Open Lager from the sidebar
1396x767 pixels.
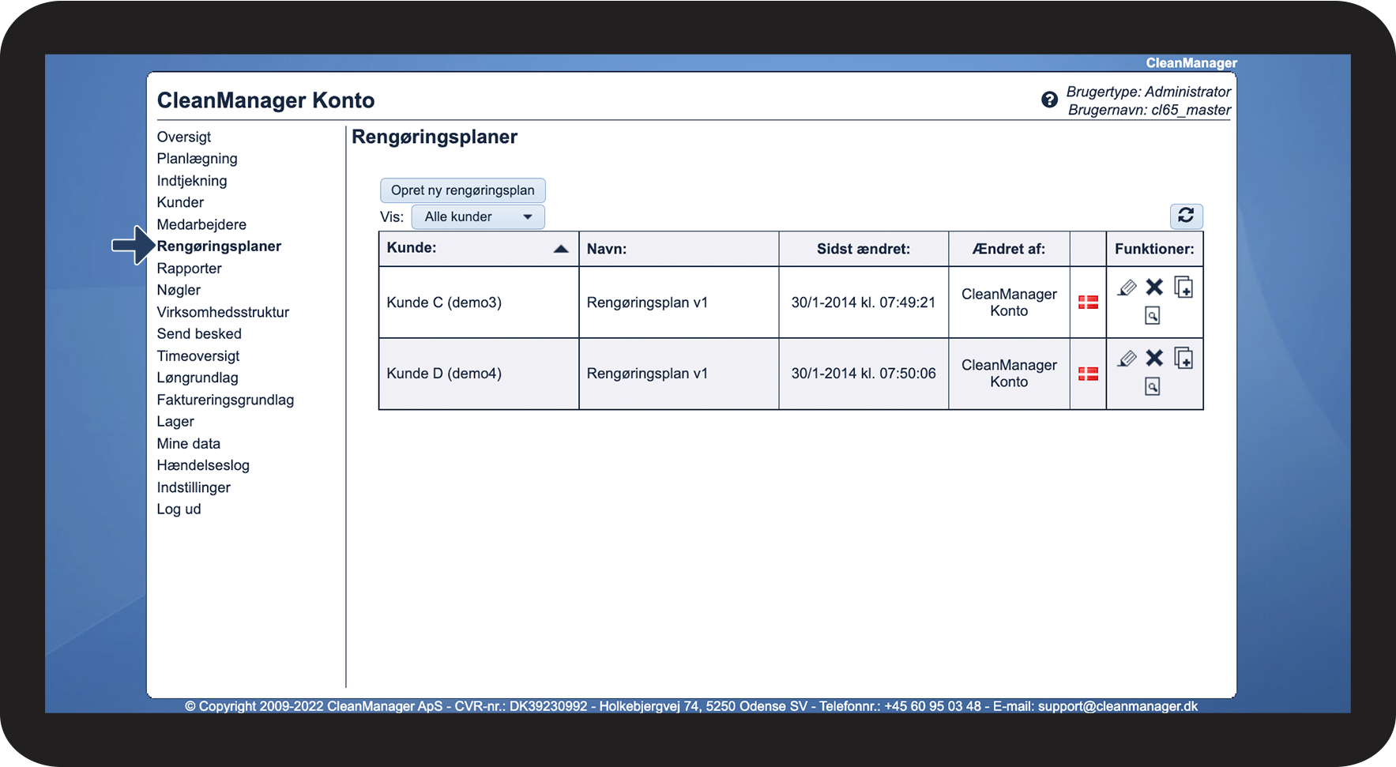[175, 422]
